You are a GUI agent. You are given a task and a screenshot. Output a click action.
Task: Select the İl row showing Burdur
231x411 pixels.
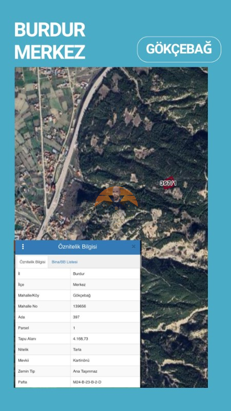click(x=78, y=274)
